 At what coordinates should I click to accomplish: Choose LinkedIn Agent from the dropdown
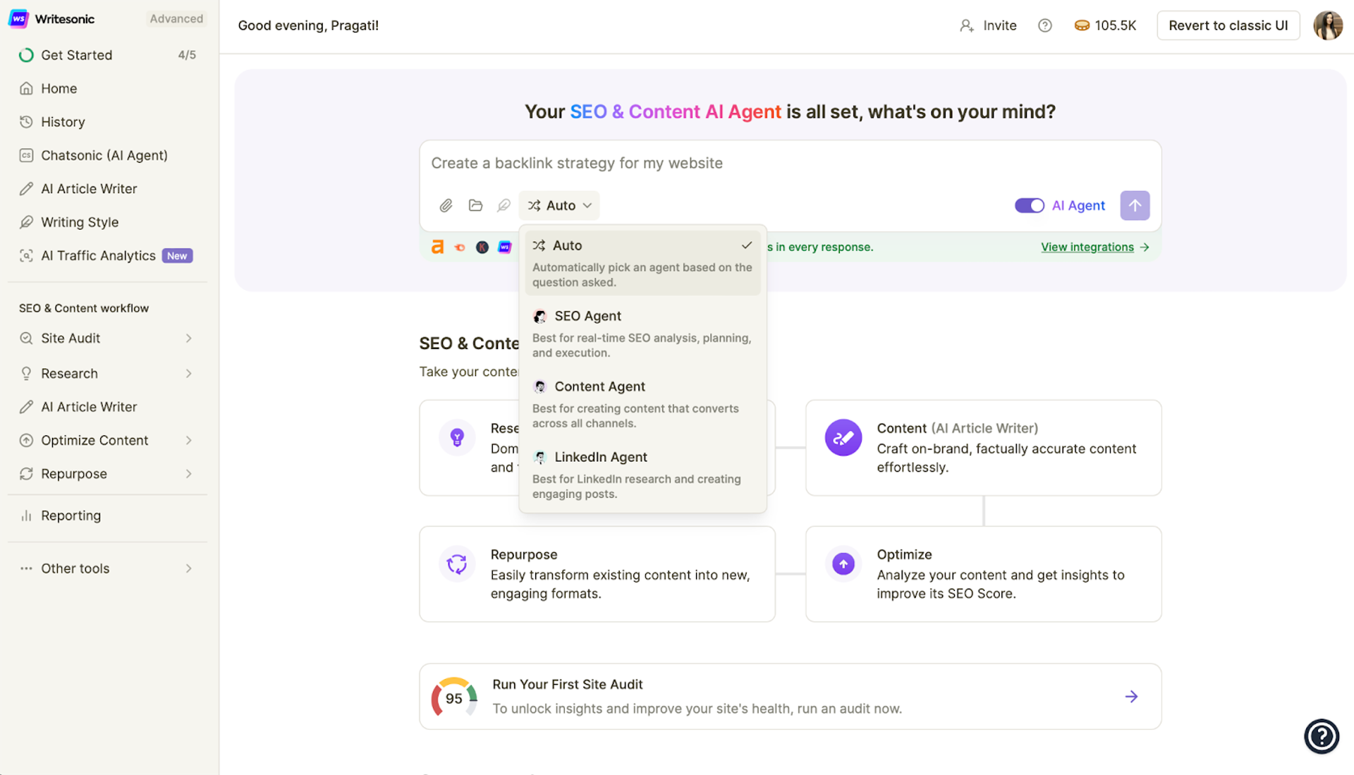642,475
